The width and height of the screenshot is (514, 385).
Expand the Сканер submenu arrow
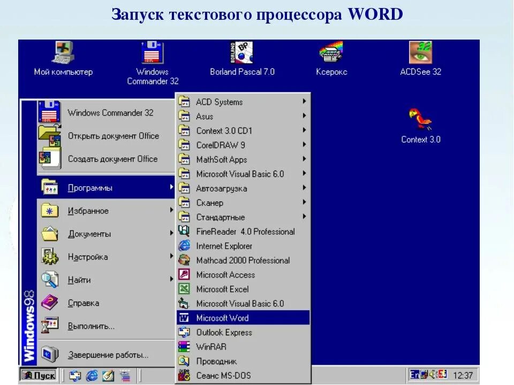tap(304, 202)
